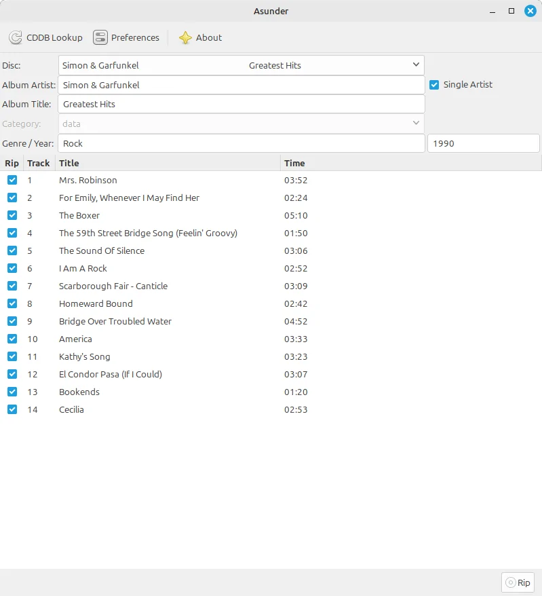This screenshot has height=596, width=542.
Task: Start ripping with the Rip button
Action: pos(518,582)
